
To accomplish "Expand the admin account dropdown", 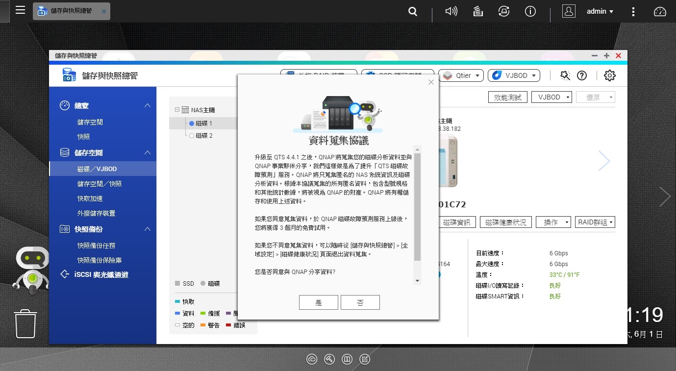I will pos(600,11).
